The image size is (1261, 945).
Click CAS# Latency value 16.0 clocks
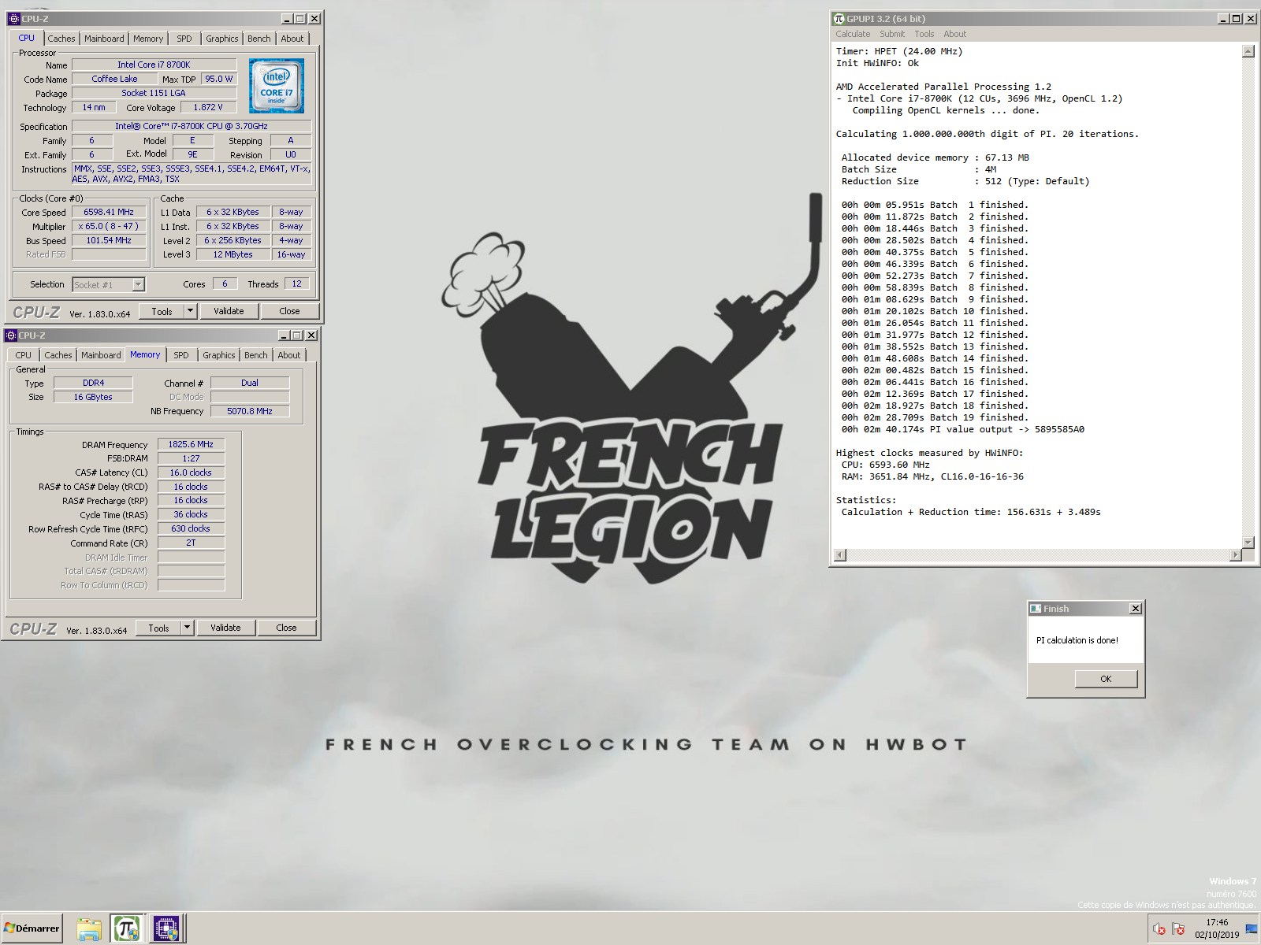point(191,472)
